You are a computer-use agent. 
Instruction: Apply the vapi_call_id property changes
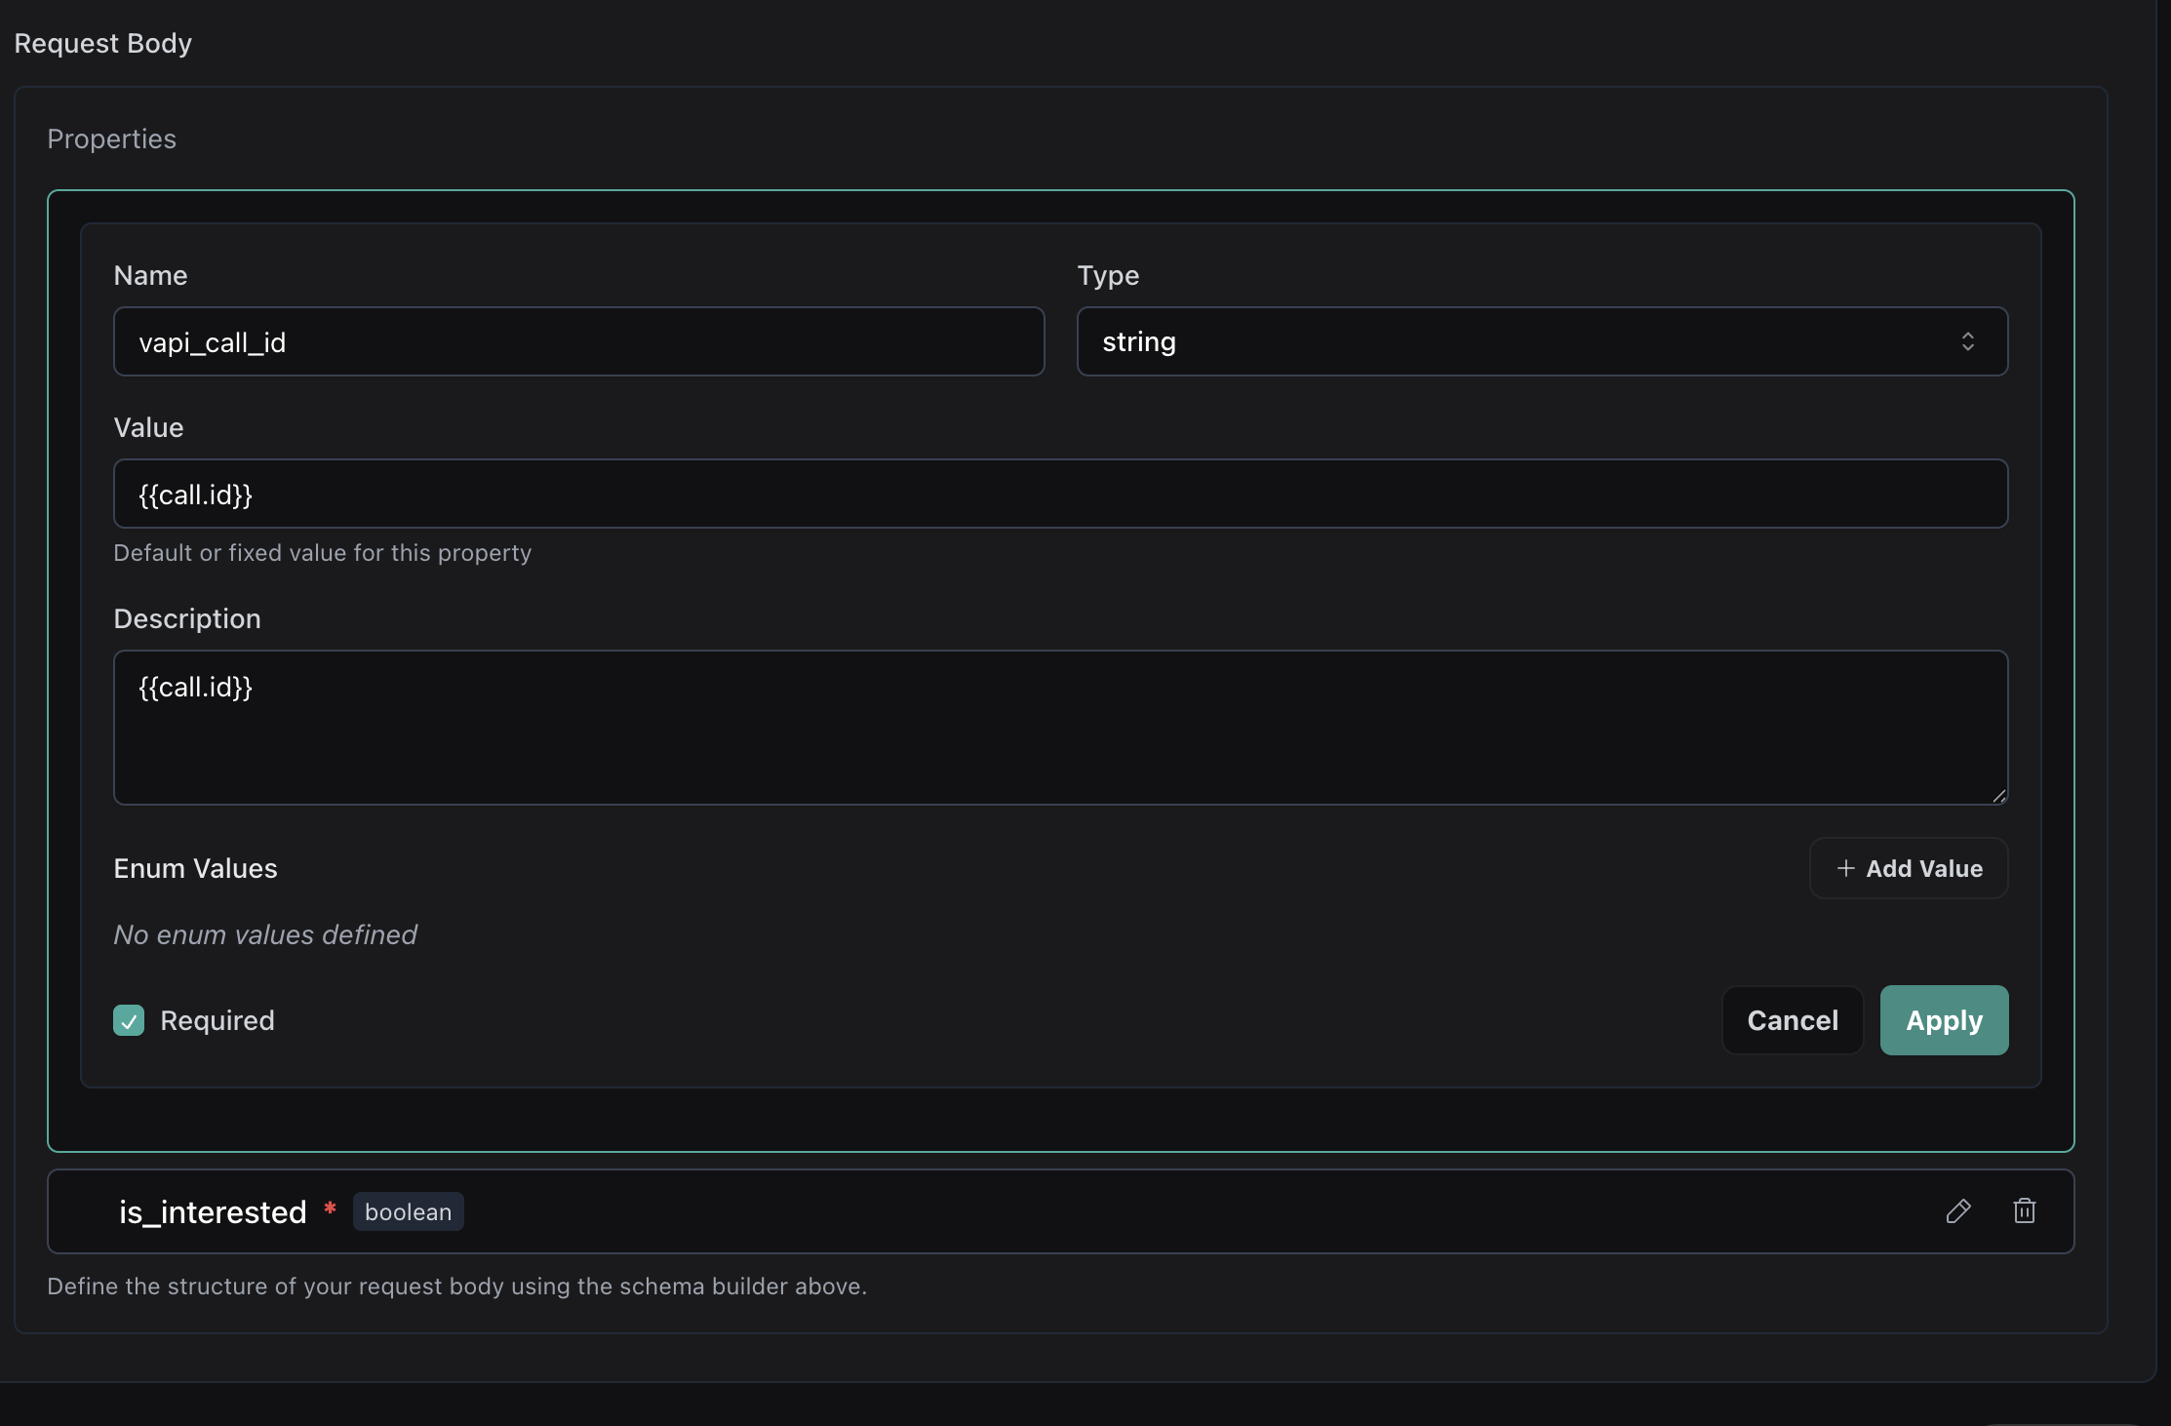(x=1944, y=1020)
